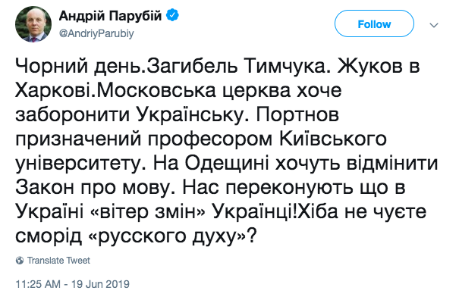Click the blue verified badge icon

173,15
